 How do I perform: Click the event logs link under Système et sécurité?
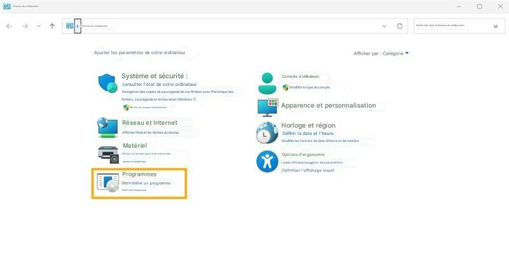(x=148, y=108)
